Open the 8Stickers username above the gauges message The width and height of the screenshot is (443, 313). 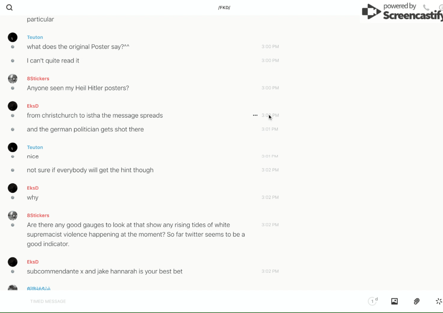(38, 216)
